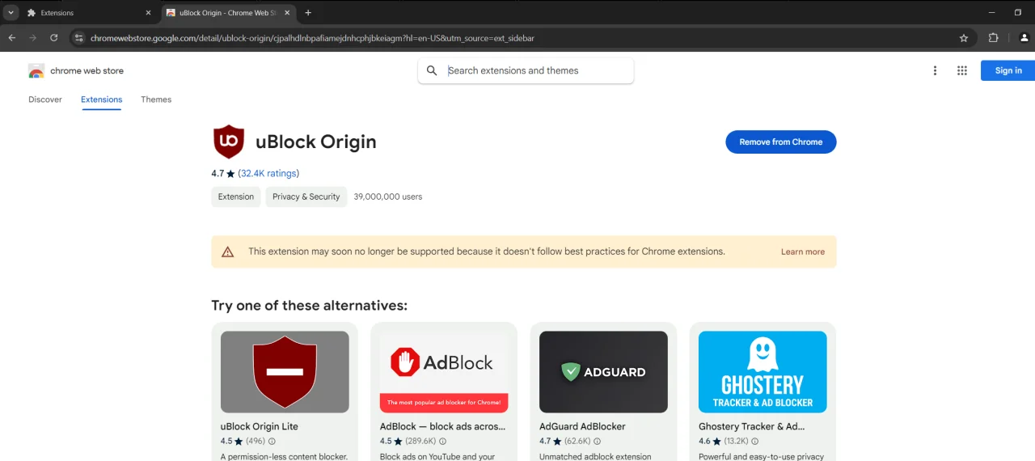Close the Extensions browser tab
The image size is (1035, 461).
(148, 13)
